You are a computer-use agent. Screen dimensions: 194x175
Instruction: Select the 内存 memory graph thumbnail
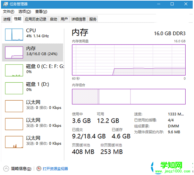click(x=13, y=52)
